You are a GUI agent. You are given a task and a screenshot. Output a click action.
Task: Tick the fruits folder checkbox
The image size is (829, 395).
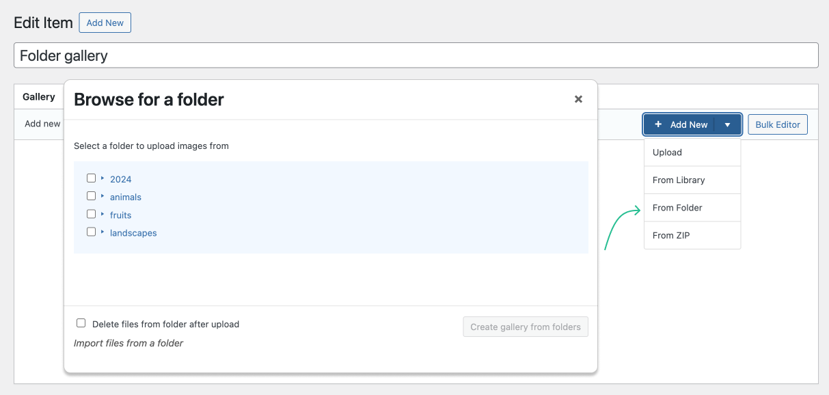pos(92,214)
